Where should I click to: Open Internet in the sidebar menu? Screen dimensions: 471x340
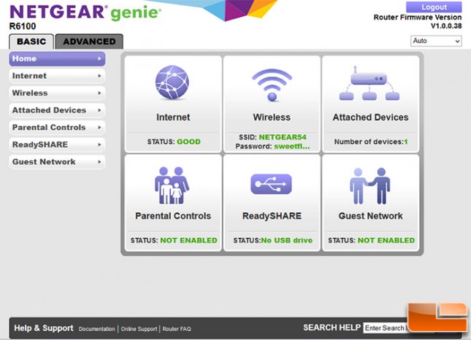tap(57, 76)
